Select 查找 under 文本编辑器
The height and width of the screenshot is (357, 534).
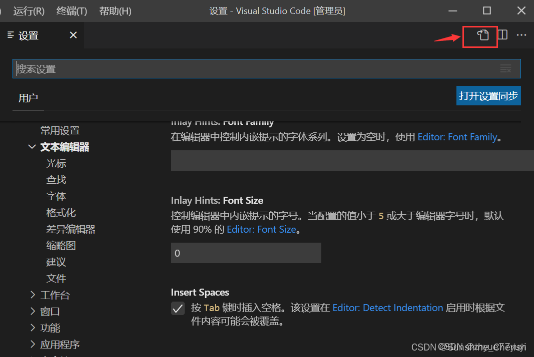pyautogui.click(x=56, y=180)
